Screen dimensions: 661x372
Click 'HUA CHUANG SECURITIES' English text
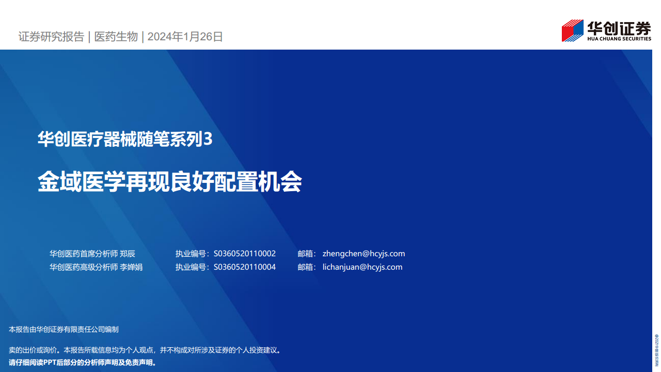pyautogui.click(x=619, y=38)
